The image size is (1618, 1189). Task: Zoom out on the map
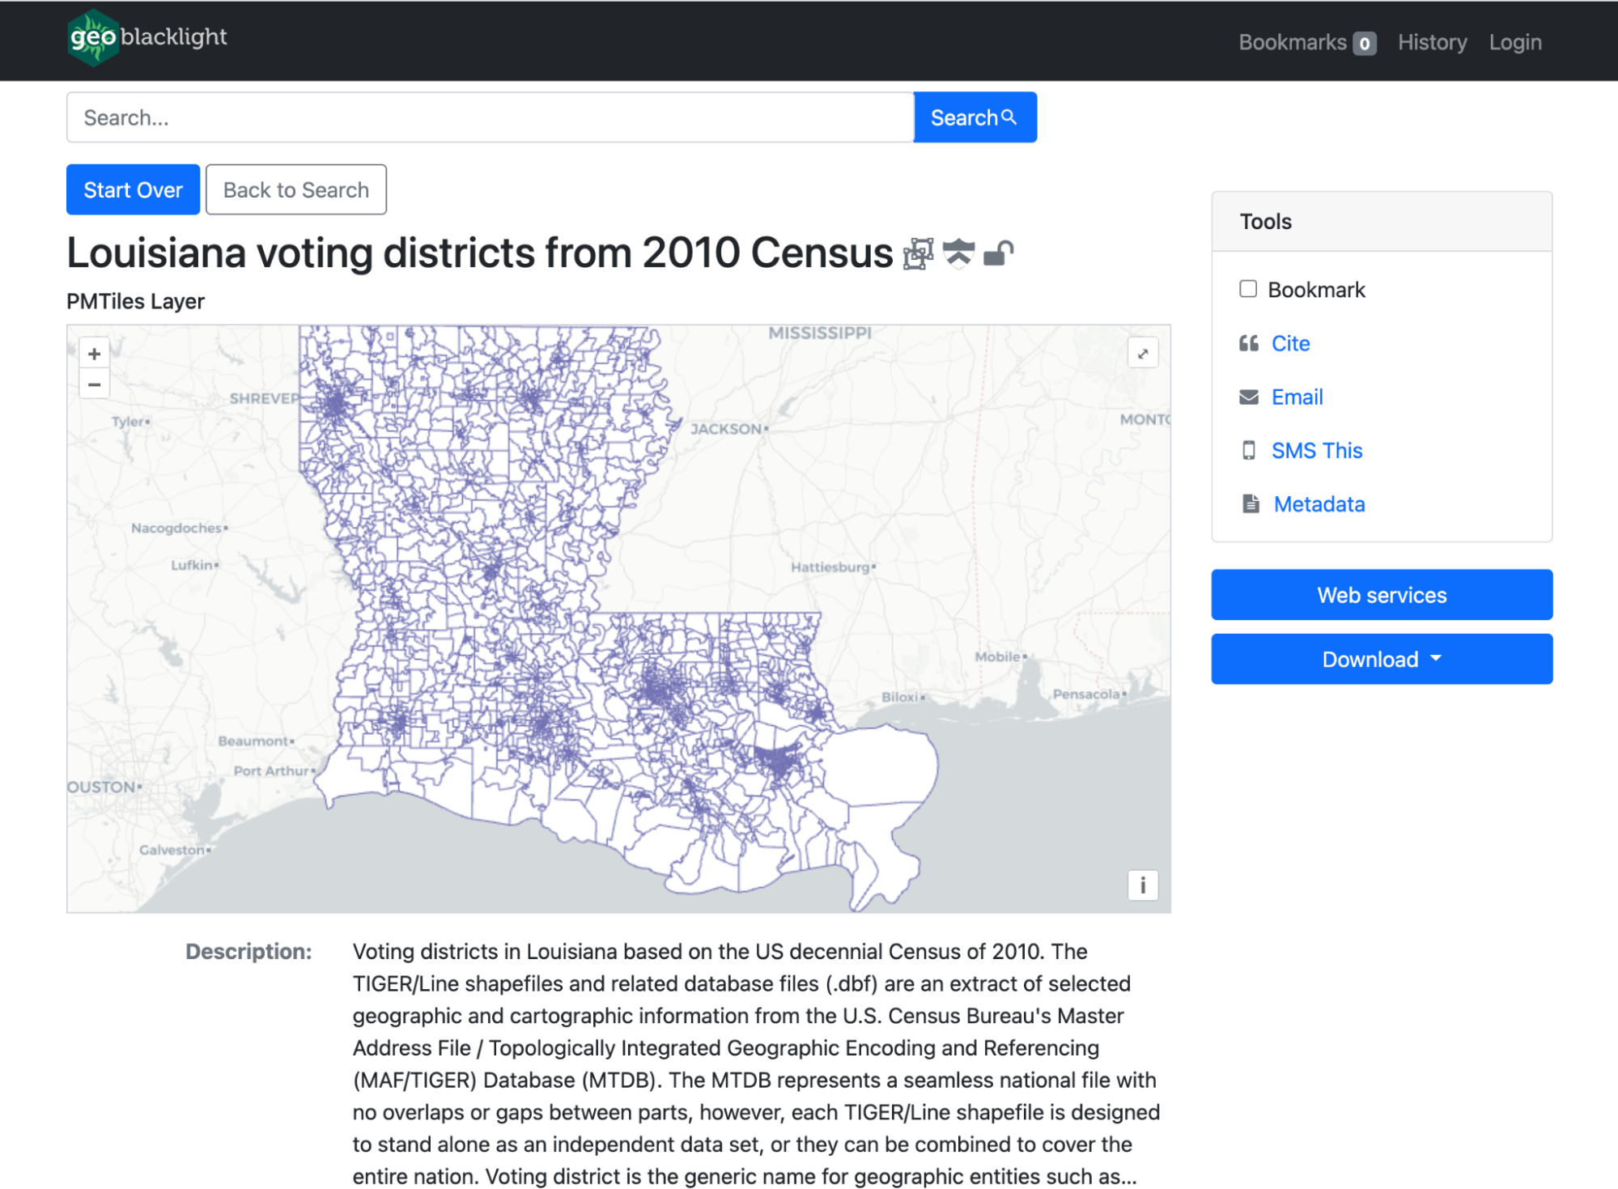95,384
